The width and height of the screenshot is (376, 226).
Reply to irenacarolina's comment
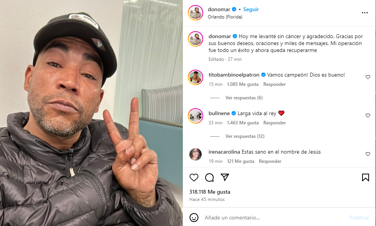click(x=270, y=161)
